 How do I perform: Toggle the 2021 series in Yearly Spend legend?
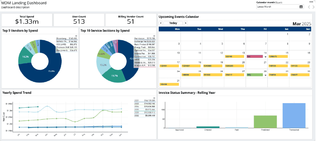144,100
